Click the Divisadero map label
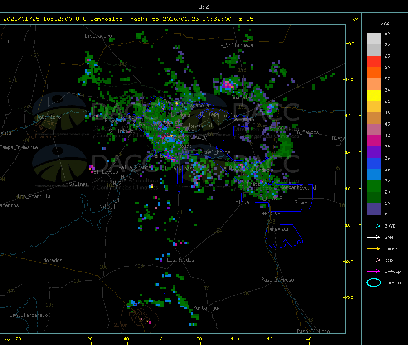Screen dimensions: 408x345 (98, 36)
